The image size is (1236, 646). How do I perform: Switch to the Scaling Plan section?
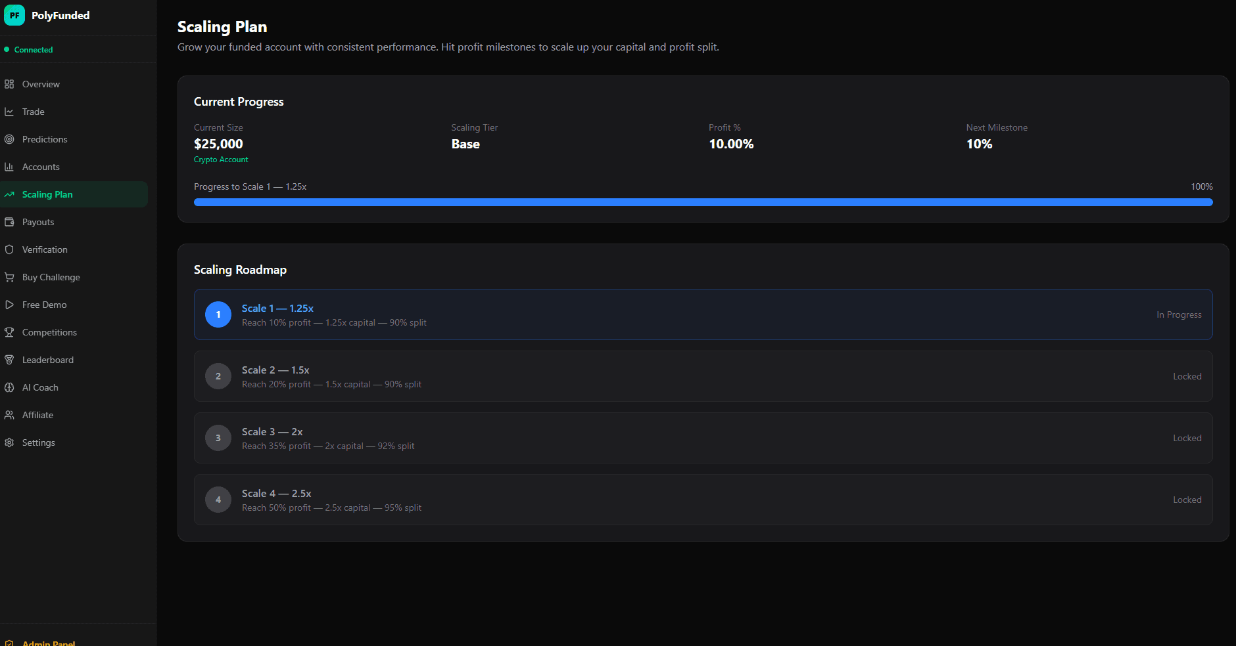[47, 194]
